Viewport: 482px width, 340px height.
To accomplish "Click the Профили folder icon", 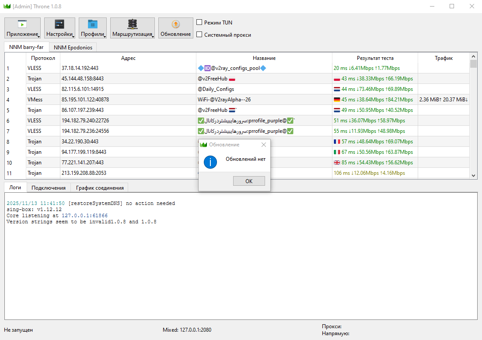I will [93, 24].
